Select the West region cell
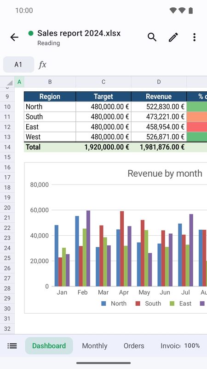207x369 pixels. [x=50, y=137]
